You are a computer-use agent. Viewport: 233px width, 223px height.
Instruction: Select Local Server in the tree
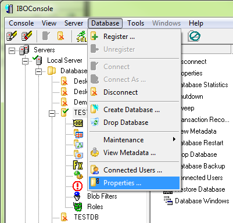(64, 60)
